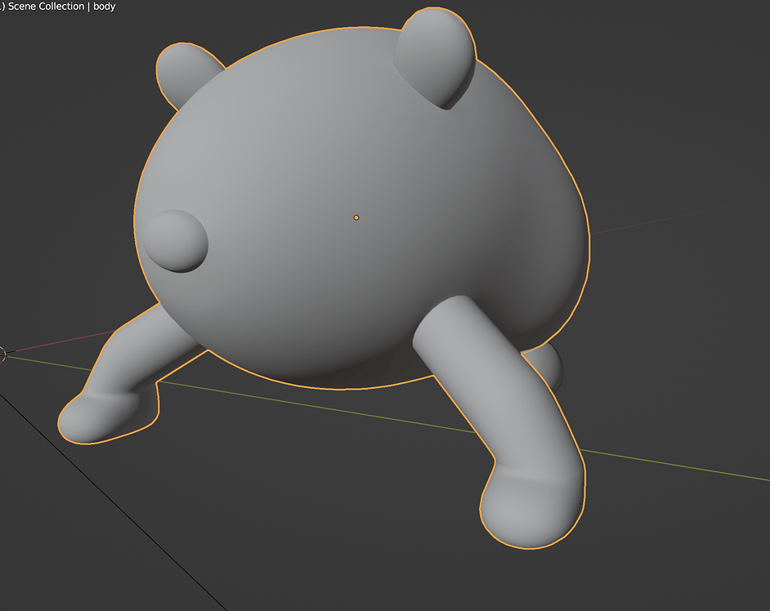Click the orange origin dot on the body
Screen dimensions: 770x611
[x=356, y=217]
